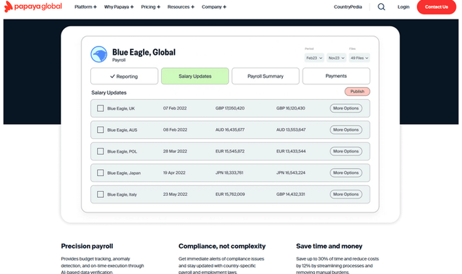Open More Options for Blue Eagle, Japan
Image resolution: width=462 pixels, height=274 pixels.
click(x=346, y=173)
